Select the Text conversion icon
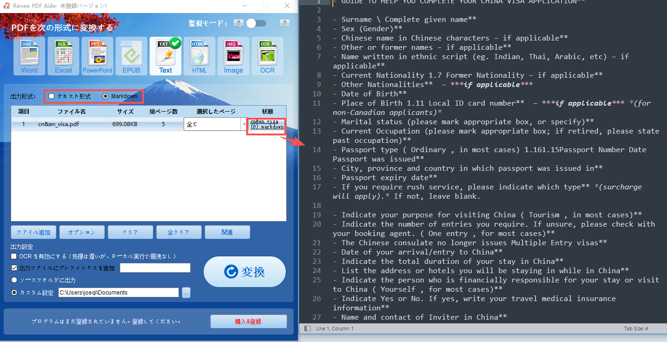 165,56
